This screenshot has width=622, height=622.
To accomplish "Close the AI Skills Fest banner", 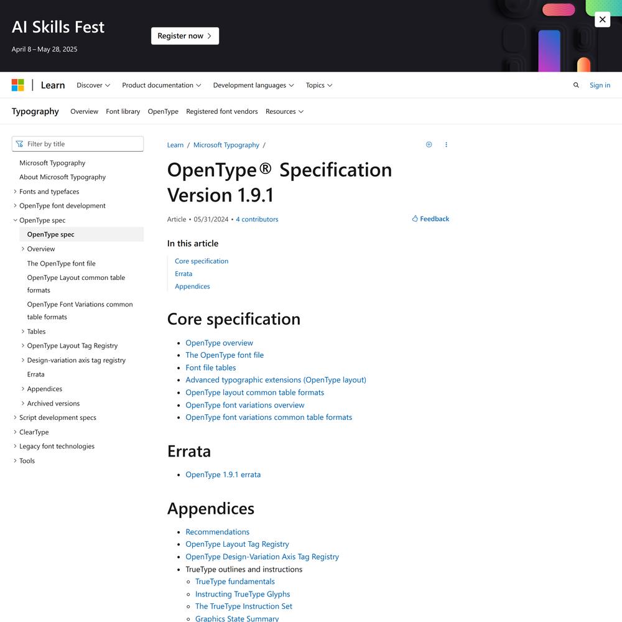I will [602, 19].
